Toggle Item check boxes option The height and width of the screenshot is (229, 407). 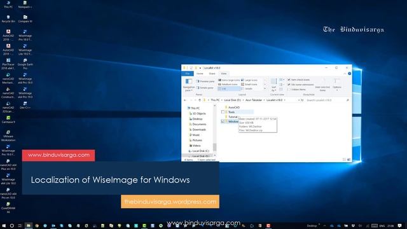pos(298,80)
